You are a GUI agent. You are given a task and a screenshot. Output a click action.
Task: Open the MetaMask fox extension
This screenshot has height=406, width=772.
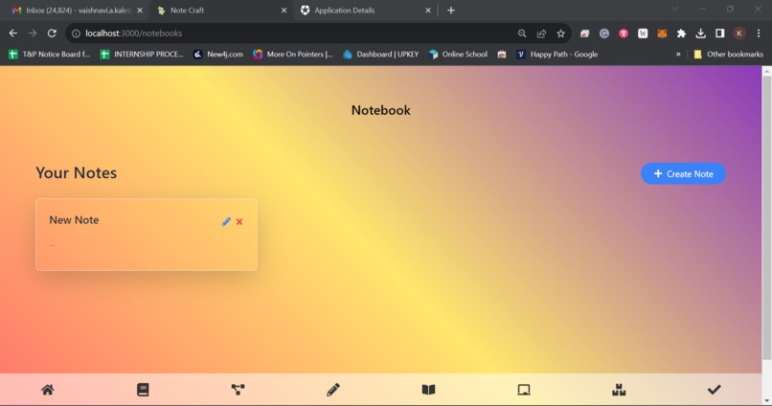[x=662, y=34]
